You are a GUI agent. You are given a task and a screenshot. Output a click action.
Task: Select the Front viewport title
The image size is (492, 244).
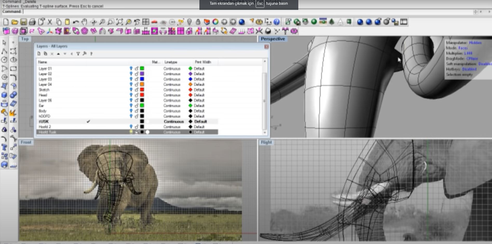coord(26,143)
